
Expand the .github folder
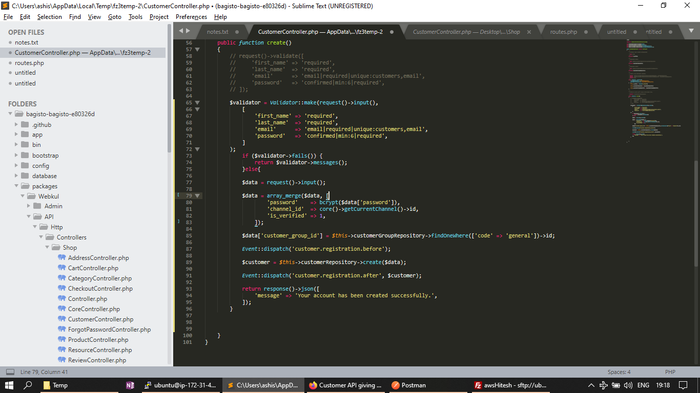pyautogui.click(x=16, y=124)
